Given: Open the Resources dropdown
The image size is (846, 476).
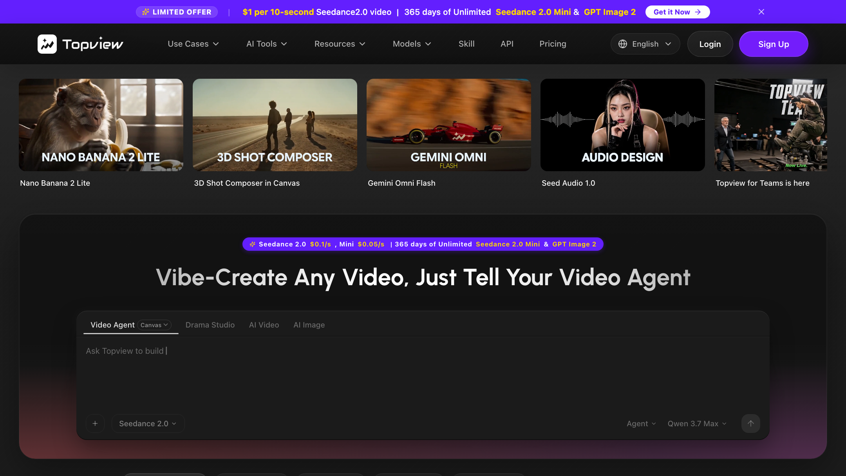Looking at the screenshot, I should pos(340,44).
